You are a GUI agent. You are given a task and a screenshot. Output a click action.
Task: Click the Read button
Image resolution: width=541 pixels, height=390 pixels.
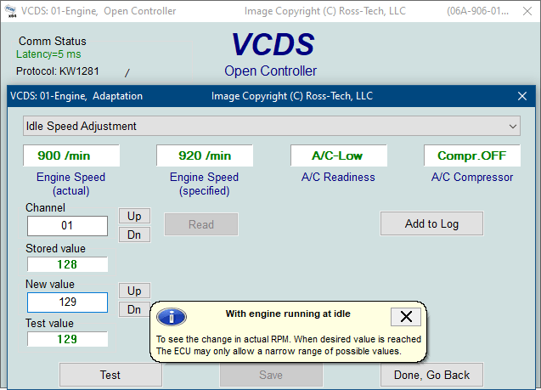click(201, 224)
